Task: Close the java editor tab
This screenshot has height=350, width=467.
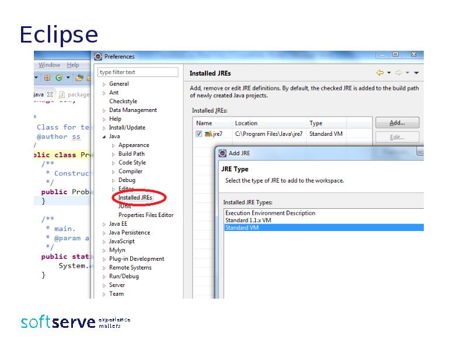Action: click(x=50, y=94)
